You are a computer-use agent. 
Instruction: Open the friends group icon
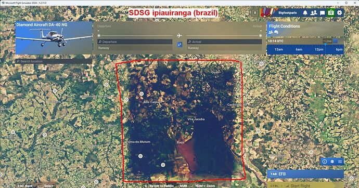pos(314,13)
